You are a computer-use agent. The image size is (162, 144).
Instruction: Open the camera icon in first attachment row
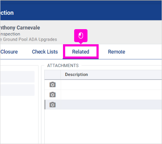click(x=53, y=85)
